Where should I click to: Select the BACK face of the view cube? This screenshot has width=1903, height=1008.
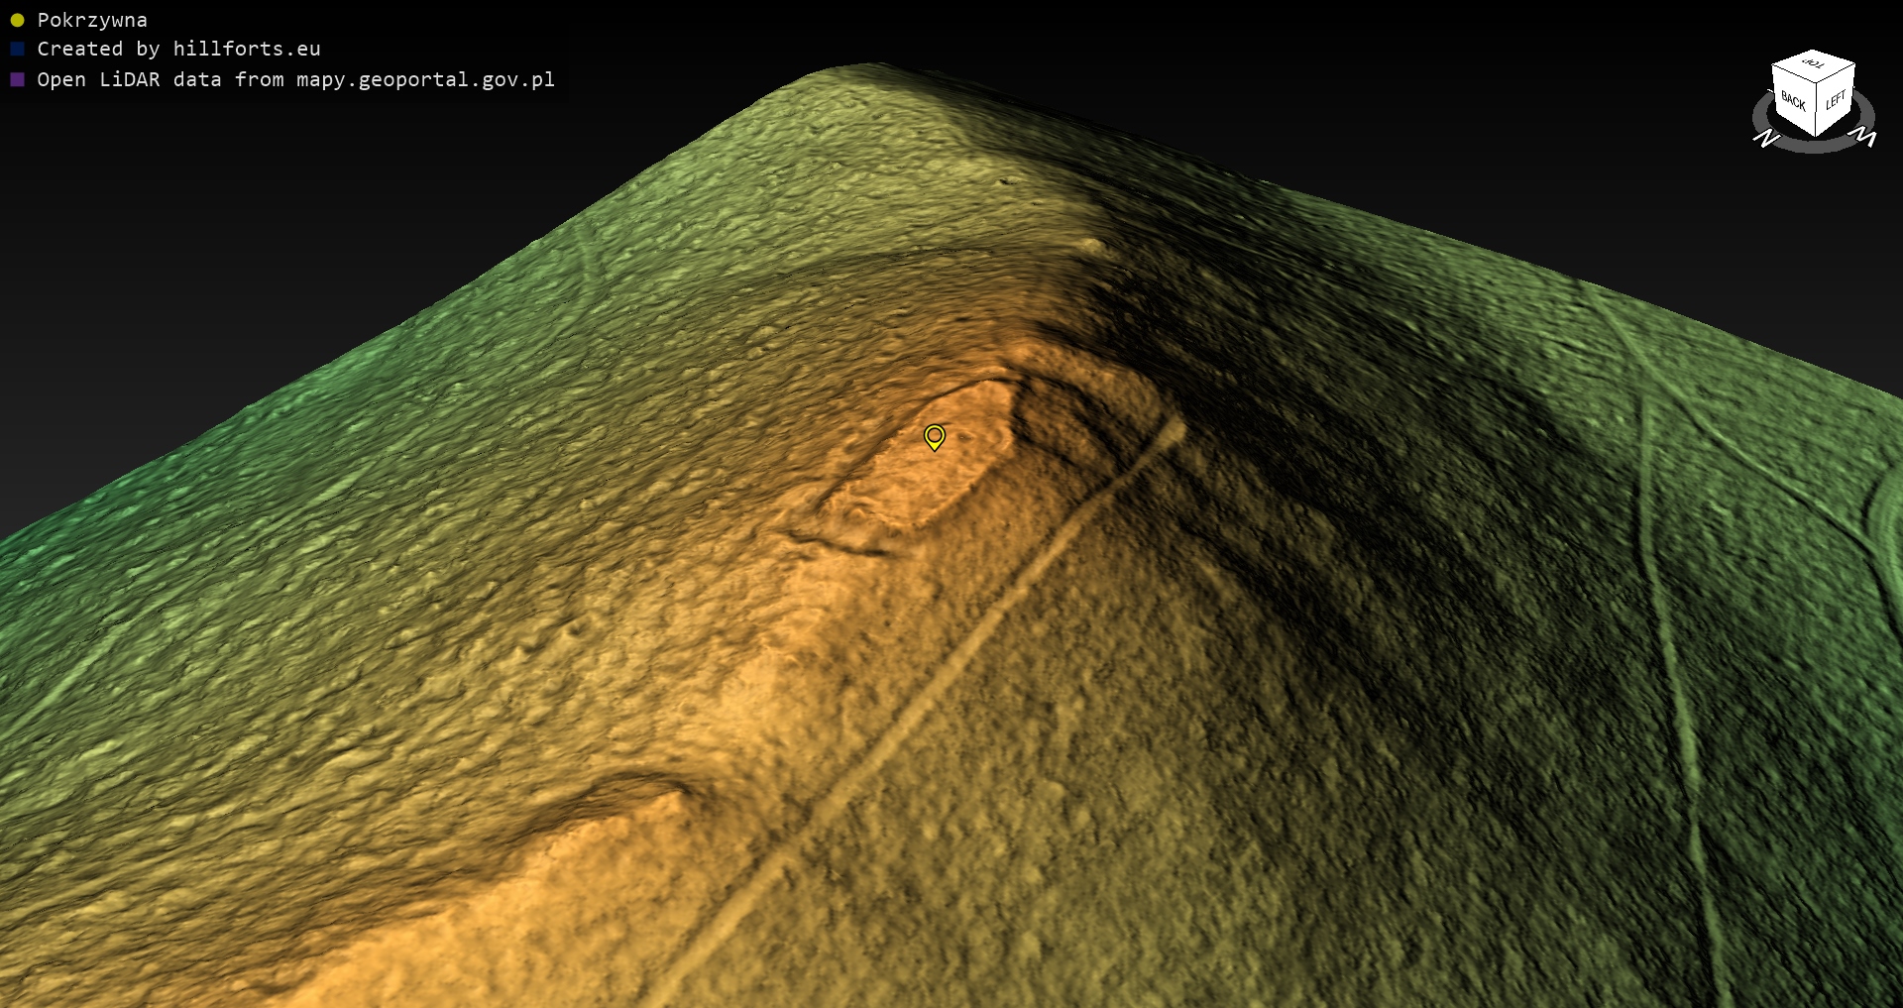[x=1792, y=100]
